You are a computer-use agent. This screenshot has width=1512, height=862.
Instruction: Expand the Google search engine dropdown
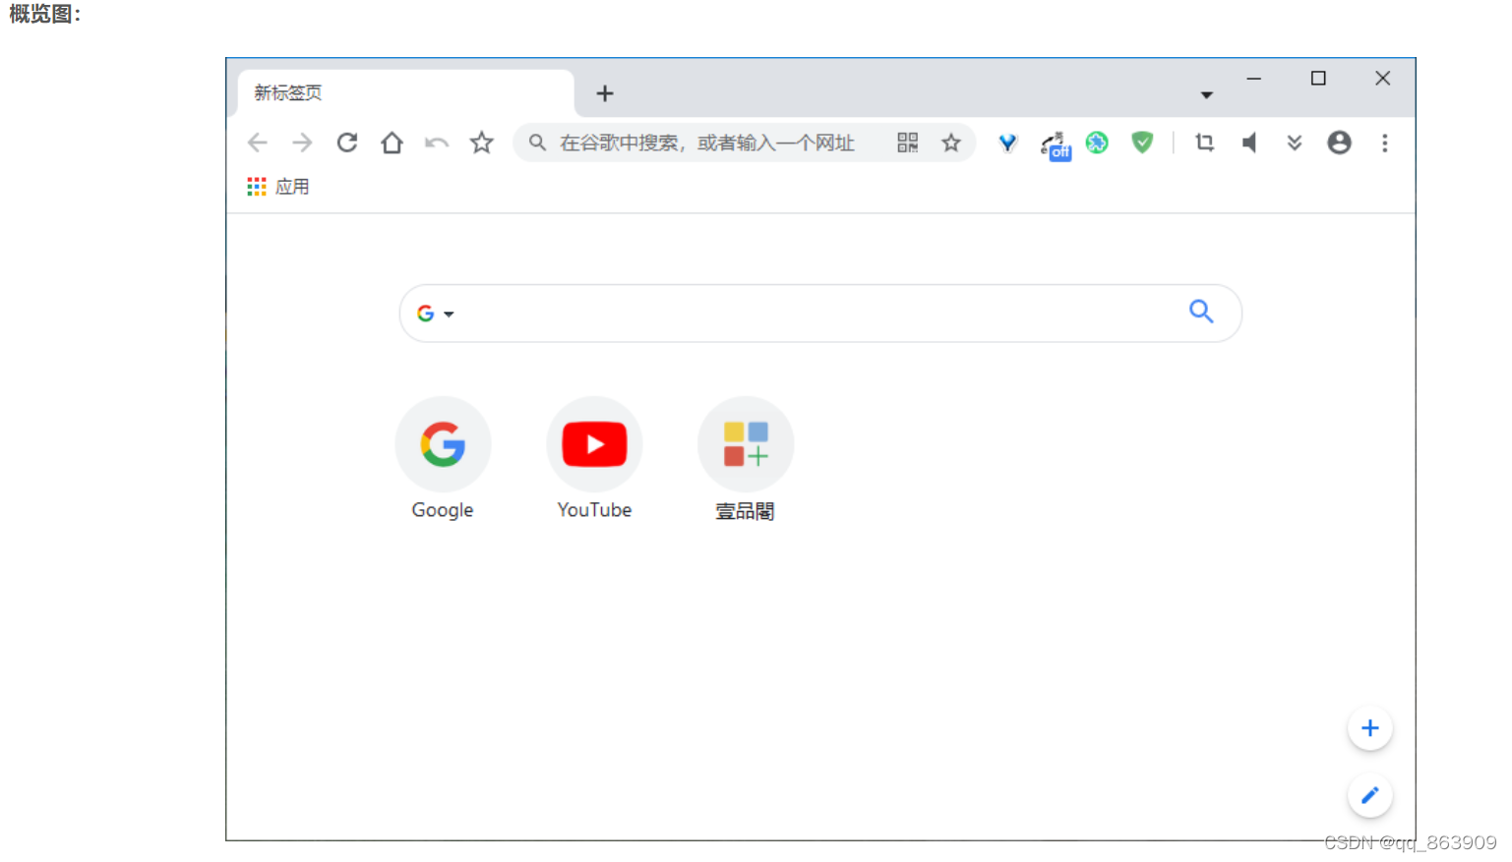click(435, 314)
